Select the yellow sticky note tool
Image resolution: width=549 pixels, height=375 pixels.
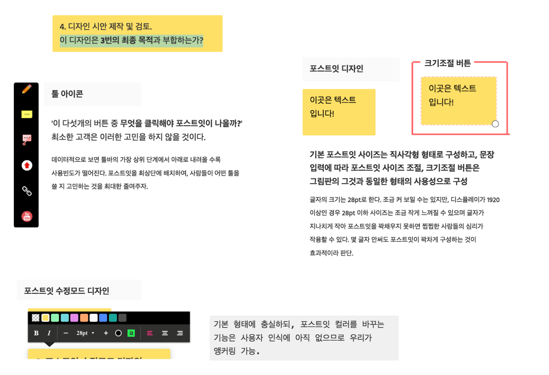pos(27,114)
